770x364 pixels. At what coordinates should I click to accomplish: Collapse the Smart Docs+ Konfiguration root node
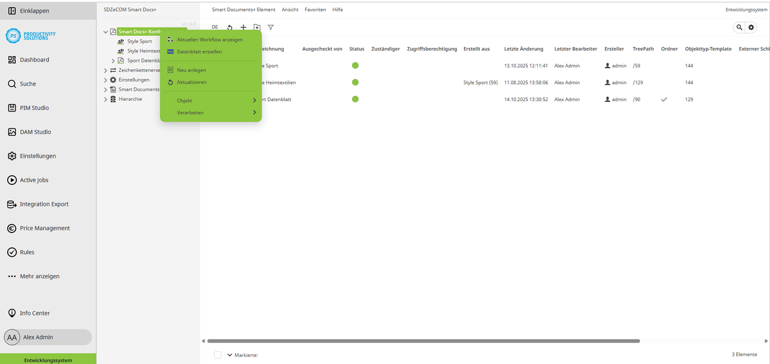pyautogui.click(x=105, y=31)
